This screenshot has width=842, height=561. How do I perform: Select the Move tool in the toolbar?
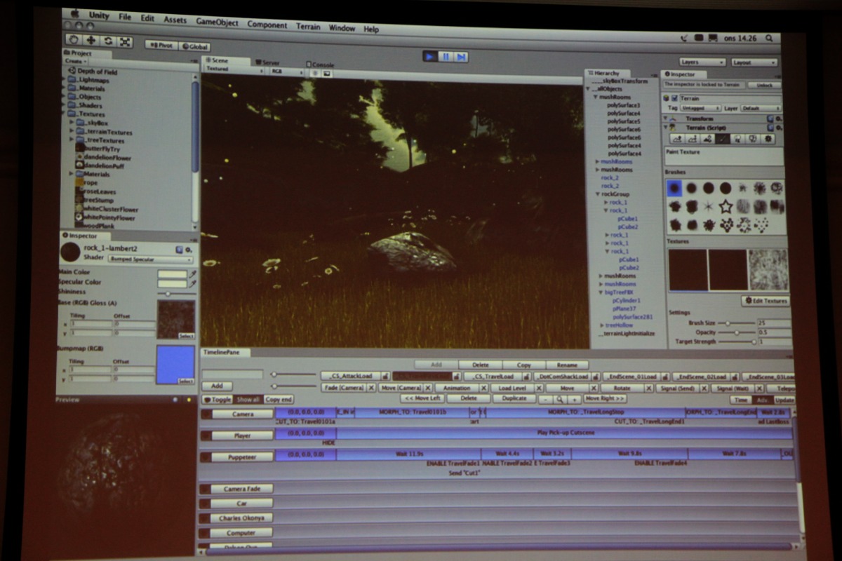click(x=91, y=41)
